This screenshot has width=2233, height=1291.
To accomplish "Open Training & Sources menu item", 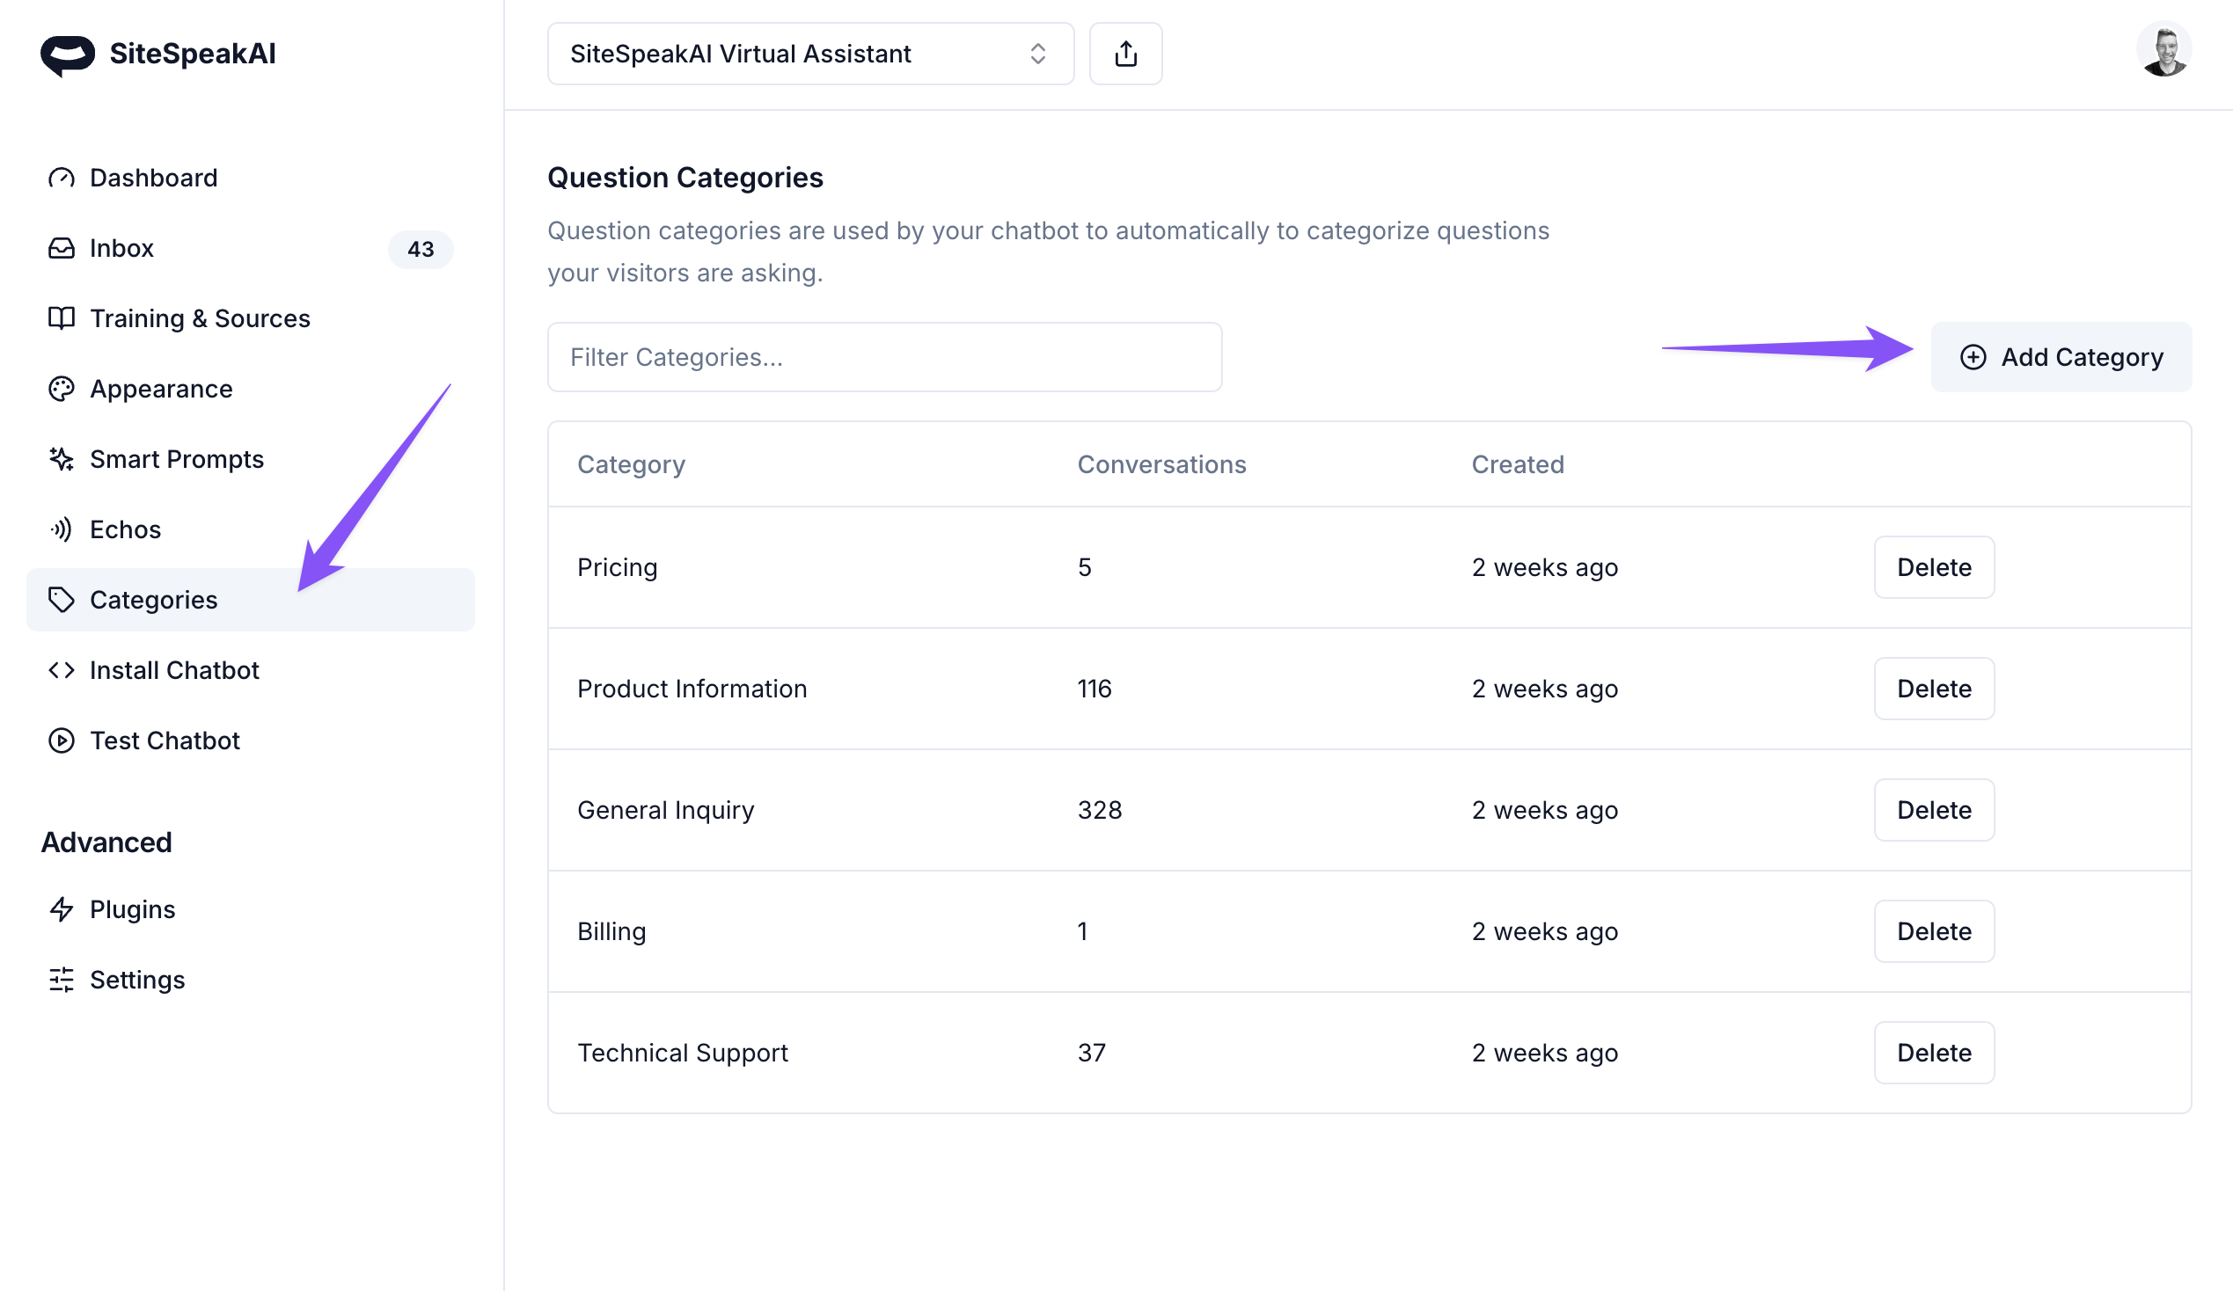I will tap(200, 318).
